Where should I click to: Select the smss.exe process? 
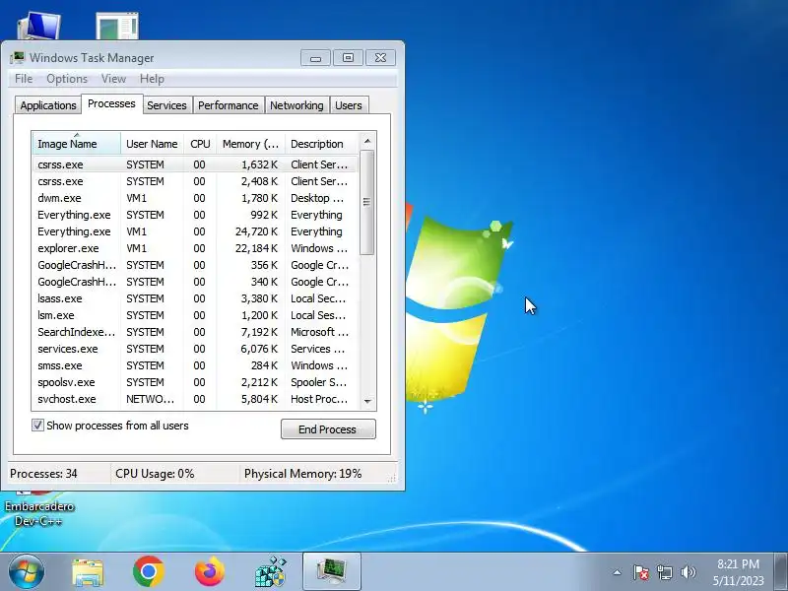click(x=195, y=365)
